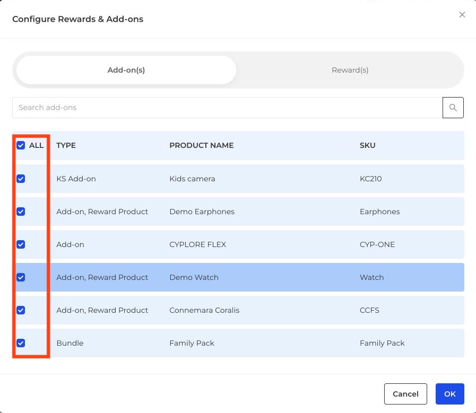Toggle the ALL select checkbox

coord(21,145)
